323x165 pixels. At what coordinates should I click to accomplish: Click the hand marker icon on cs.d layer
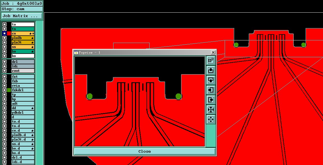[32, 130]
